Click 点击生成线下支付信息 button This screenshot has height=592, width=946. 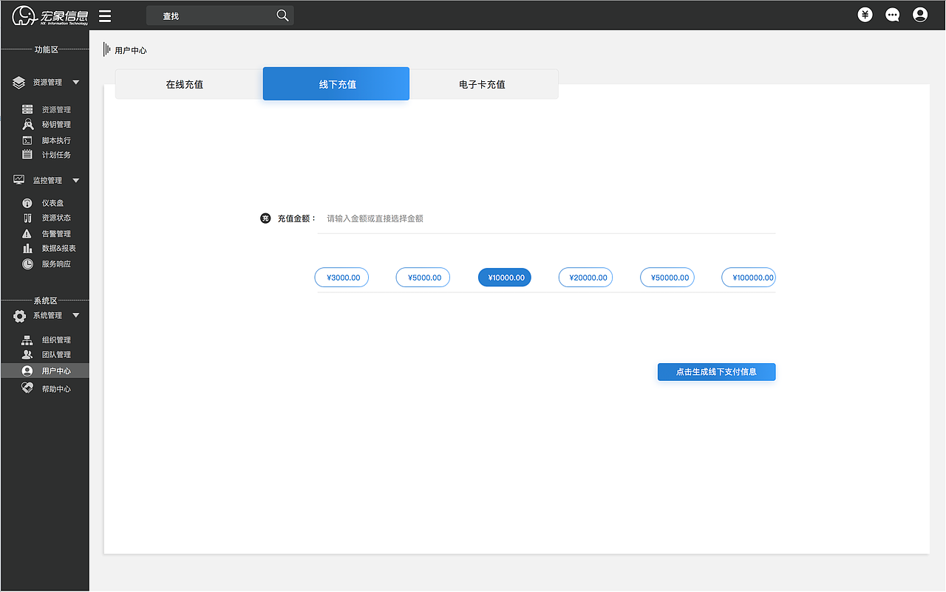(716, 372)
